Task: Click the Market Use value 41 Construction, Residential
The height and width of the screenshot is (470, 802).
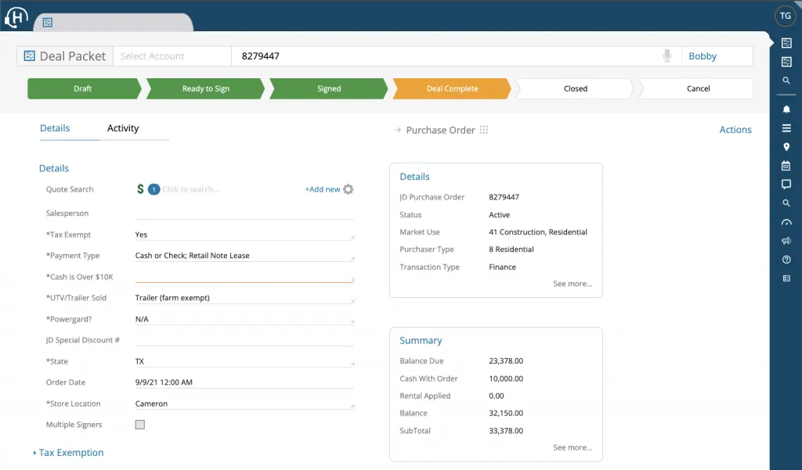Action: pos(537,232)
